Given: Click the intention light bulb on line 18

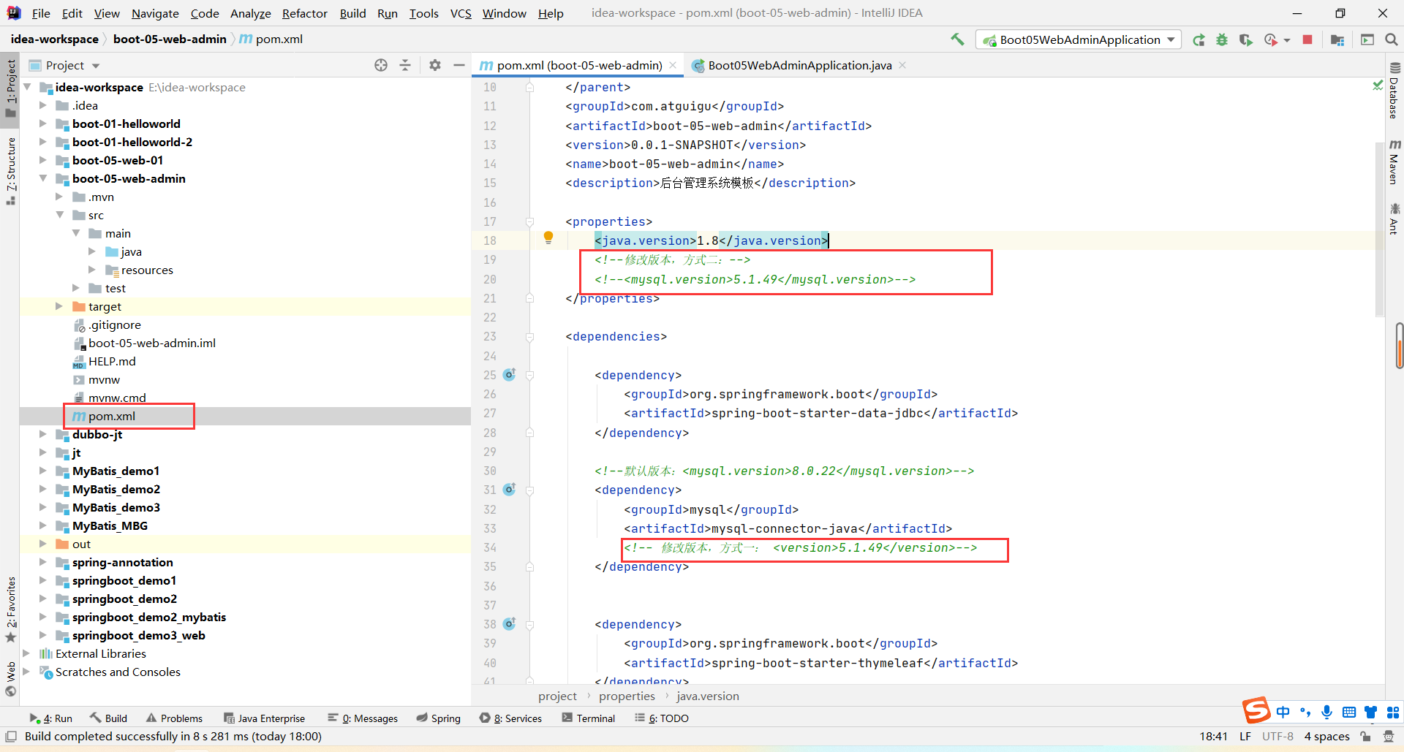Looking at the screenshot, I should [548, 238].
